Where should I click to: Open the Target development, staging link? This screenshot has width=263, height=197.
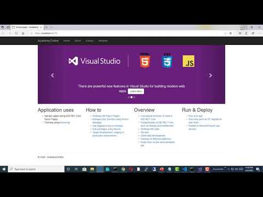point(108,134)
